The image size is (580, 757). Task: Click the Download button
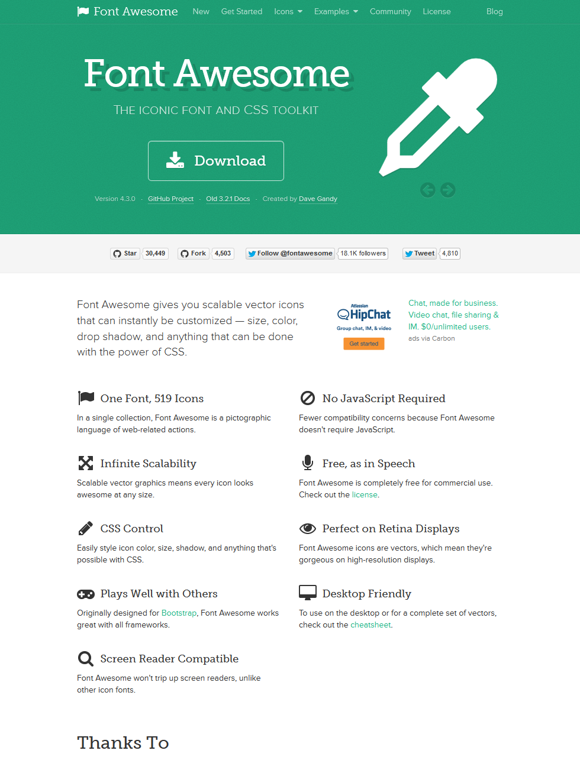pos(216,161)
